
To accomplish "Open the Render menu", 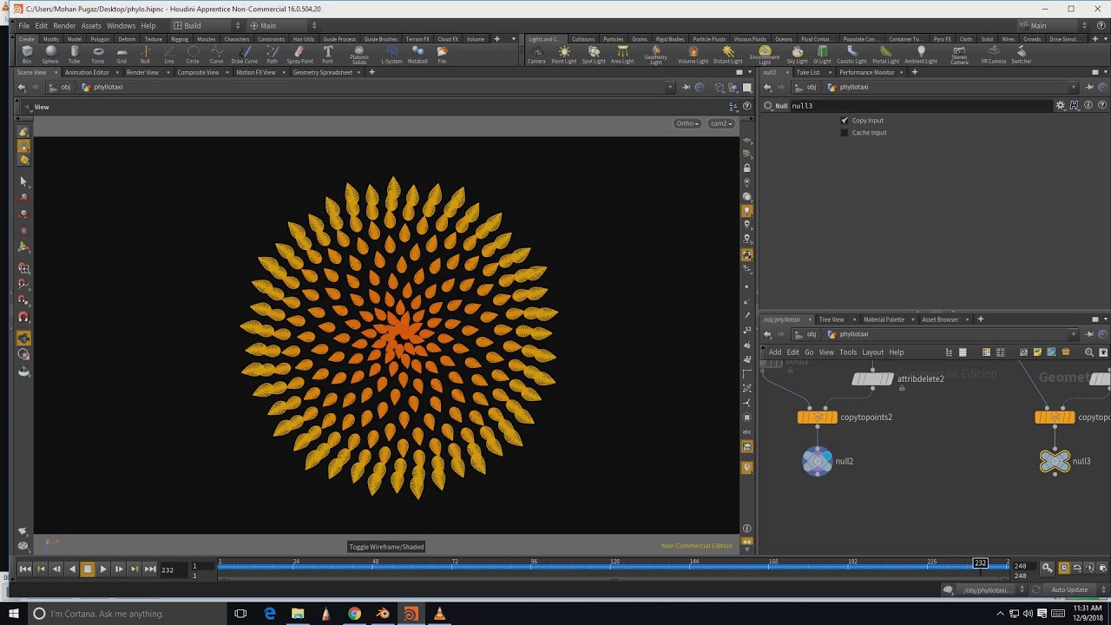I will tap(64, 26).
